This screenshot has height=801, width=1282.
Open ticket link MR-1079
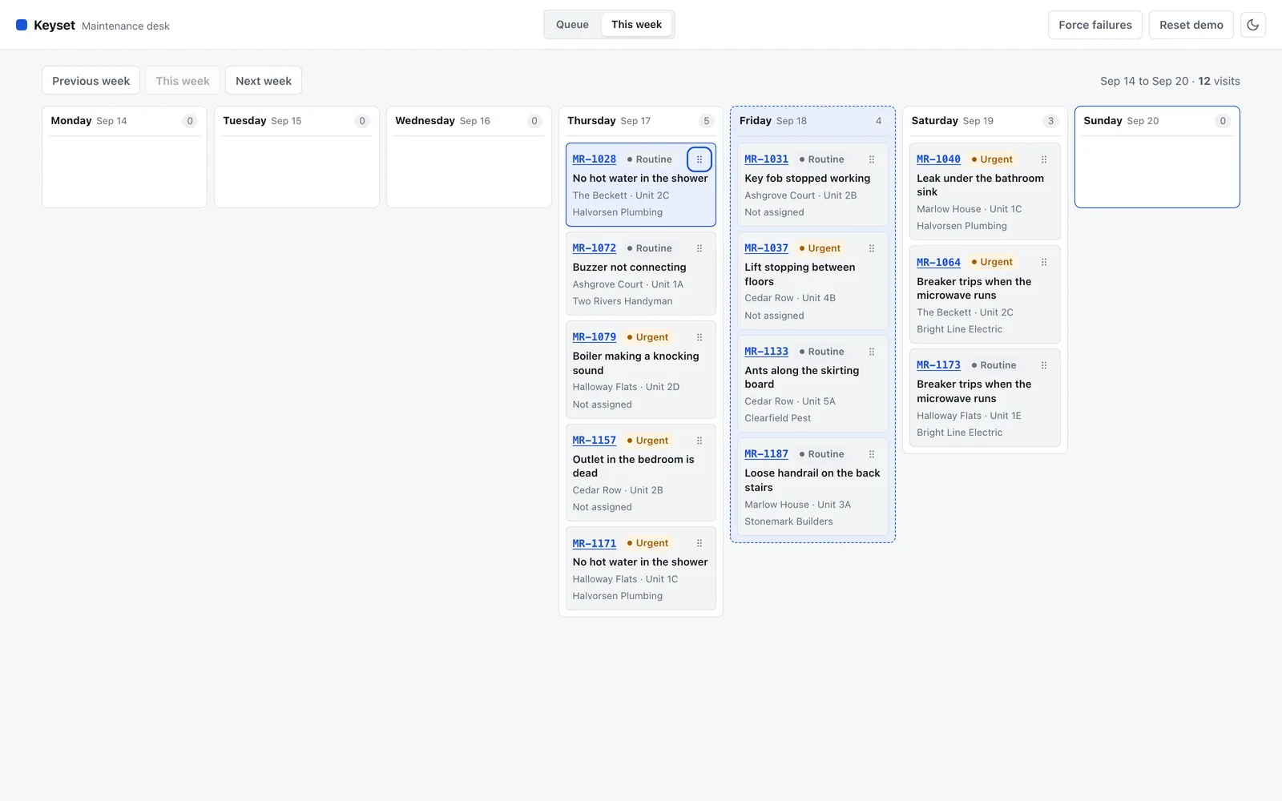point(594,337)
